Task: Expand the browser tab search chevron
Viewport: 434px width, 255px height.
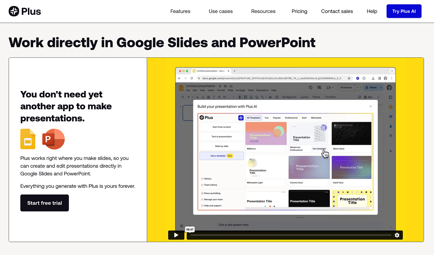Action: click(392, 71)
